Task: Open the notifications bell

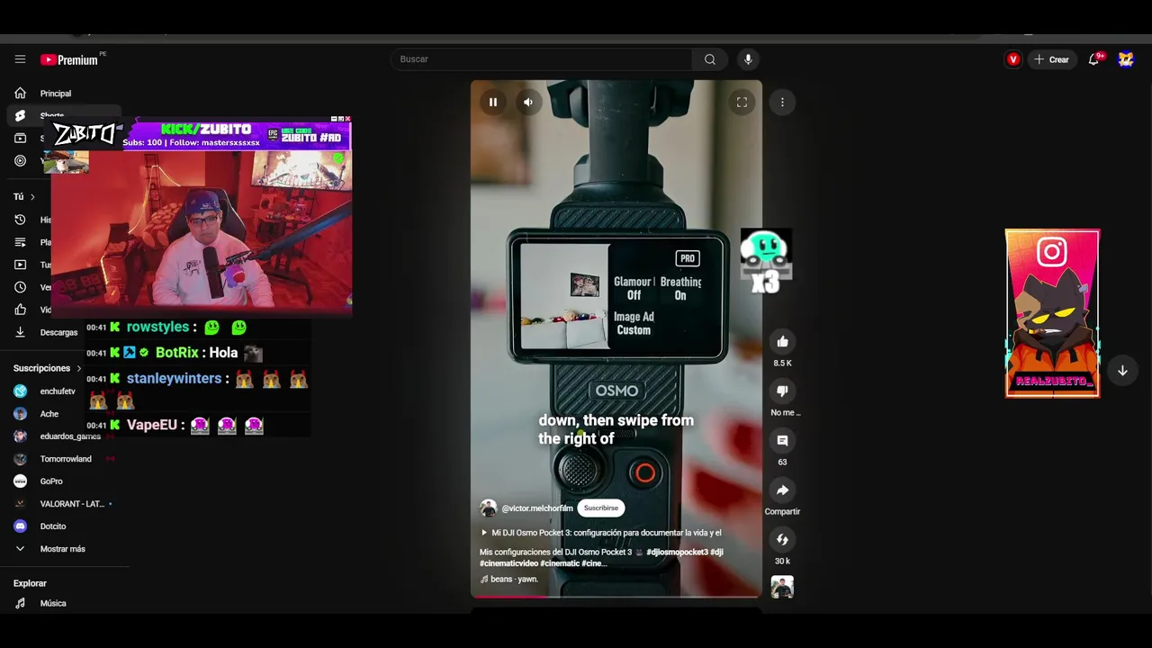Action: (1094, 59)
